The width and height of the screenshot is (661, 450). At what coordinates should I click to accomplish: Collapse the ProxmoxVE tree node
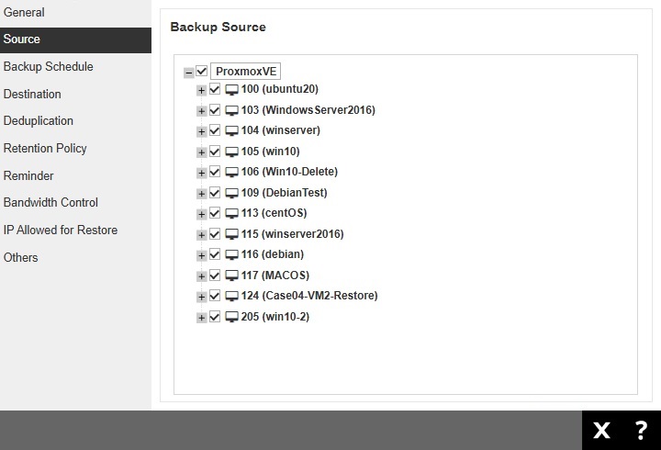tap(189, 72)
